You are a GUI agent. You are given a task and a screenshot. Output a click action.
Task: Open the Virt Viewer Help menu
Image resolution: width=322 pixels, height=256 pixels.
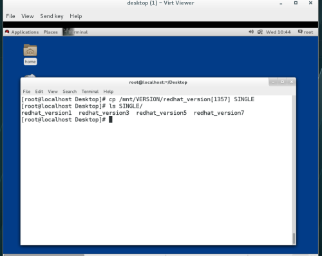coord(76,16)
